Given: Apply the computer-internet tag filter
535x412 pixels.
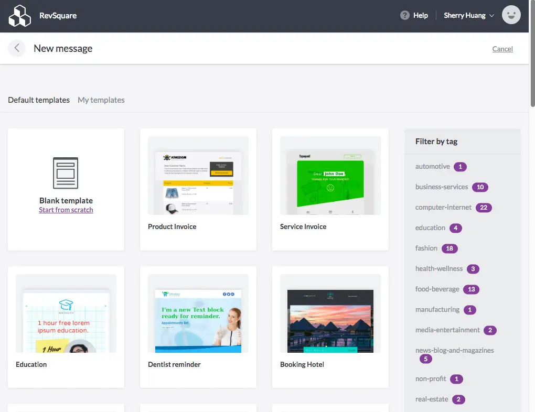Looking at the screenshot, I should 443,207.
